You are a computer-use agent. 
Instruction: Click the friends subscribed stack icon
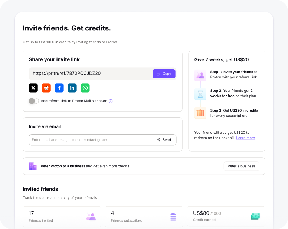click(173, 217)
